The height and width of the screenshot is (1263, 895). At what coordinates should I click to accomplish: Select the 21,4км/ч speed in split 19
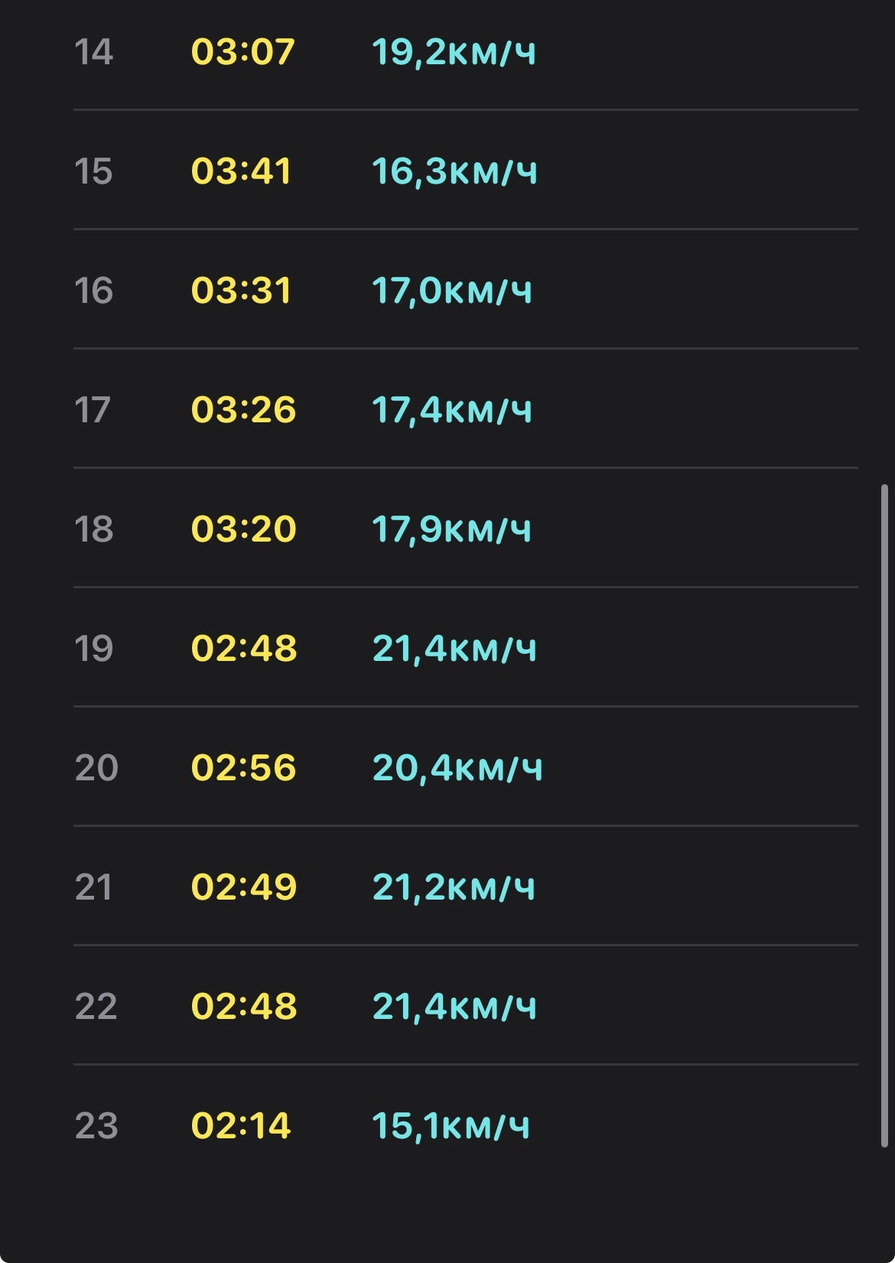(455, 649)
